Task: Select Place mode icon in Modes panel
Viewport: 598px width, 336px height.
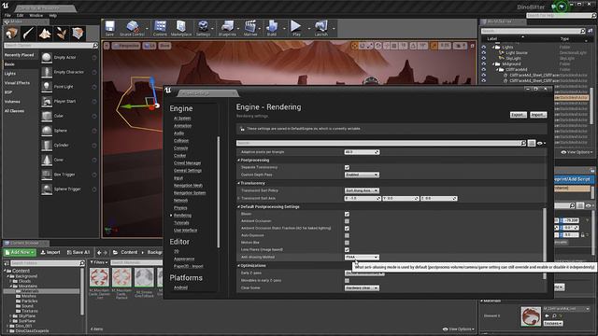Action: [11, 34]
